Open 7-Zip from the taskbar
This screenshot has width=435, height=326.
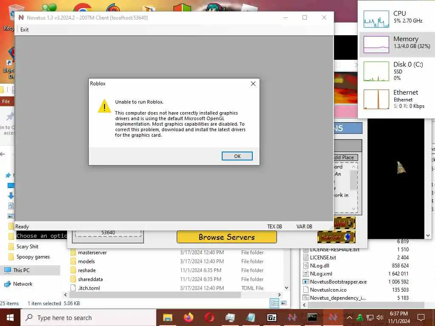point(271,318)
